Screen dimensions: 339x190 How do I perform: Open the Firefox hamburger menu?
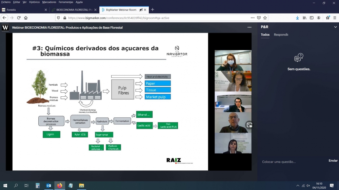[x=335, y=18]
